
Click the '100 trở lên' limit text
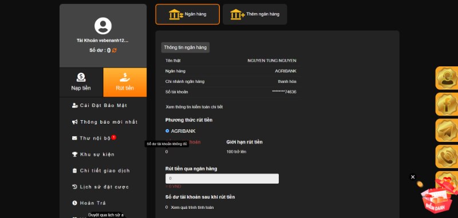[236, 152]
